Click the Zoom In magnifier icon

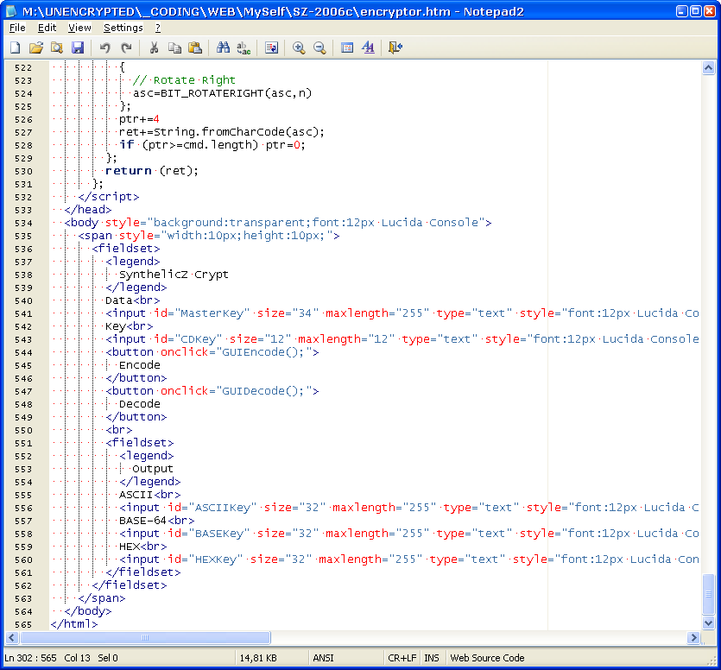299,47
